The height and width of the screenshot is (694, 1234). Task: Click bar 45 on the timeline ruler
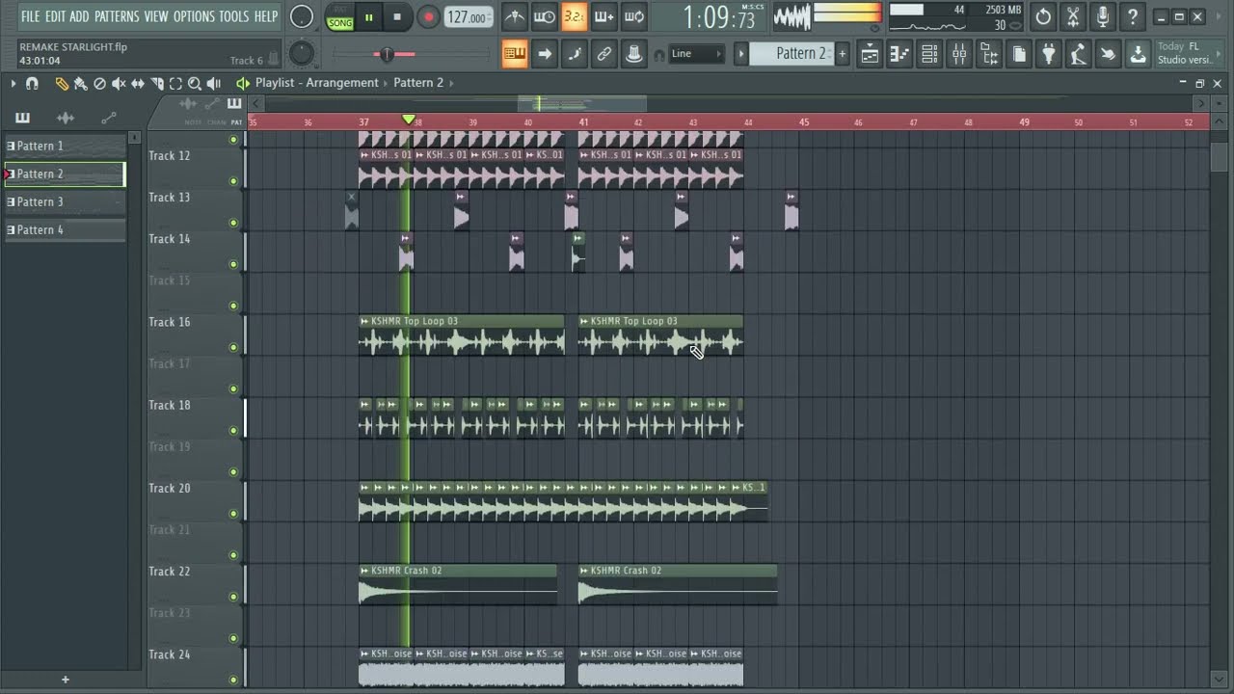(804, 122)
